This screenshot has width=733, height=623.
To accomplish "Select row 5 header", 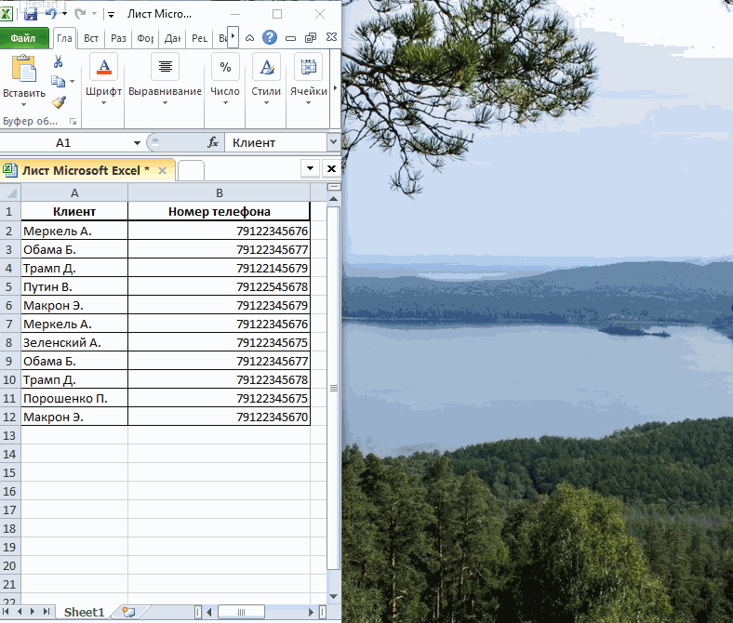I will pos(9,286).
